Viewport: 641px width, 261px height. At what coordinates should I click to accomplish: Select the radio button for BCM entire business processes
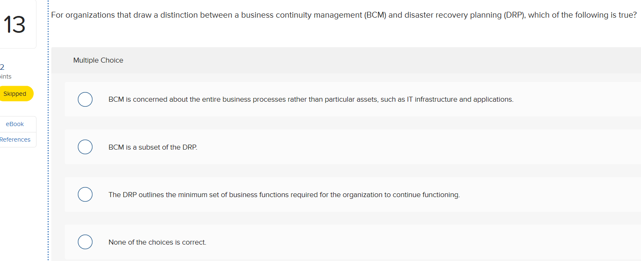[x=85, y=100]
